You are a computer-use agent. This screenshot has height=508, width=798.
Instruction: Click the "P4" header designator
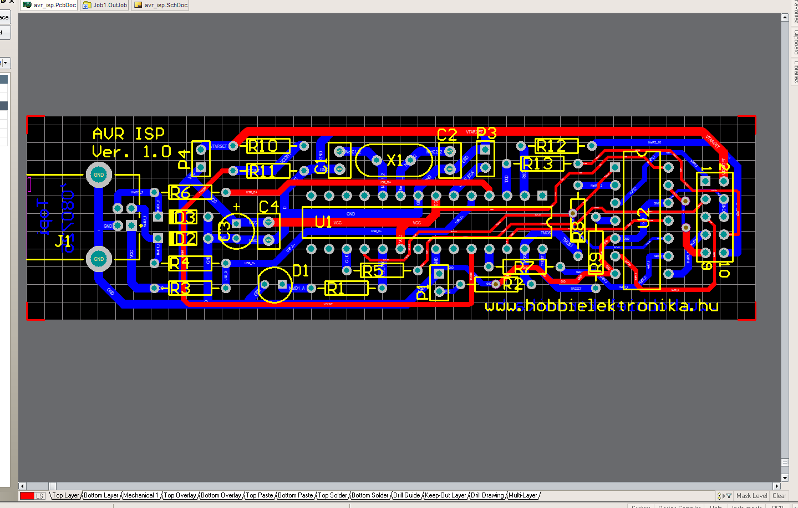[x=184, y=159]
